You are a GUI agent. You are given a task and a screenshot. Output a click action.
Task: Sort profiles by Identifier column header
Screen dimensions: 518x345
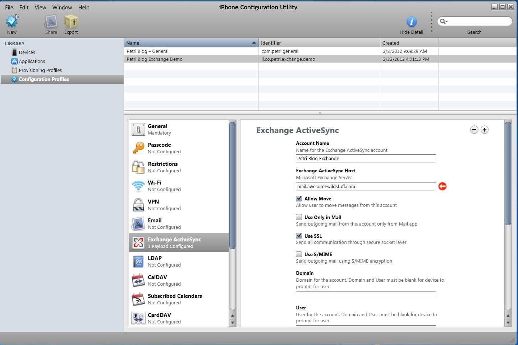(x=319, y=43)
